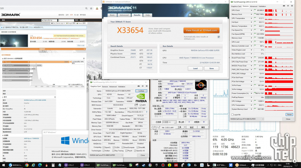Click the volume icon in system tray

pyautogui.click(x=275, y=165)
